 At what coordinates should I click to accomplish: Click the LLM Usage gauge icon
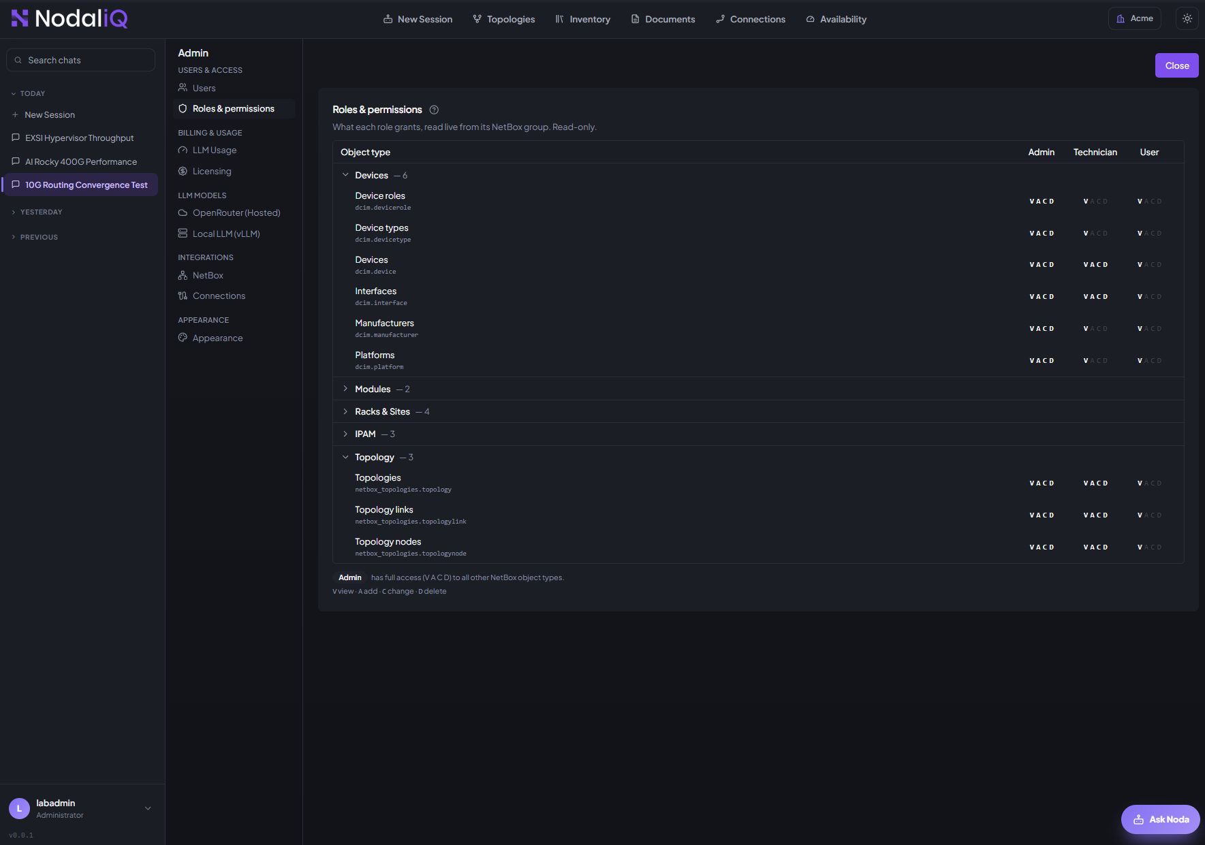(183, 150)
